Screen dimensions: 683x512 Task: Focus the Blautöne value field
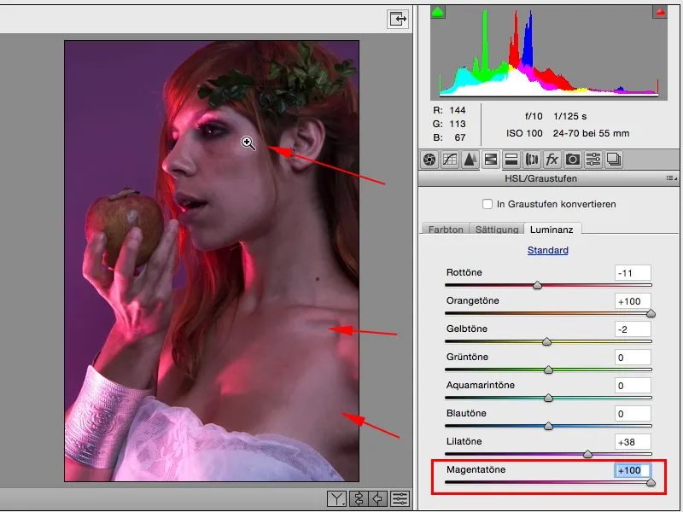(x=633, y=414)
